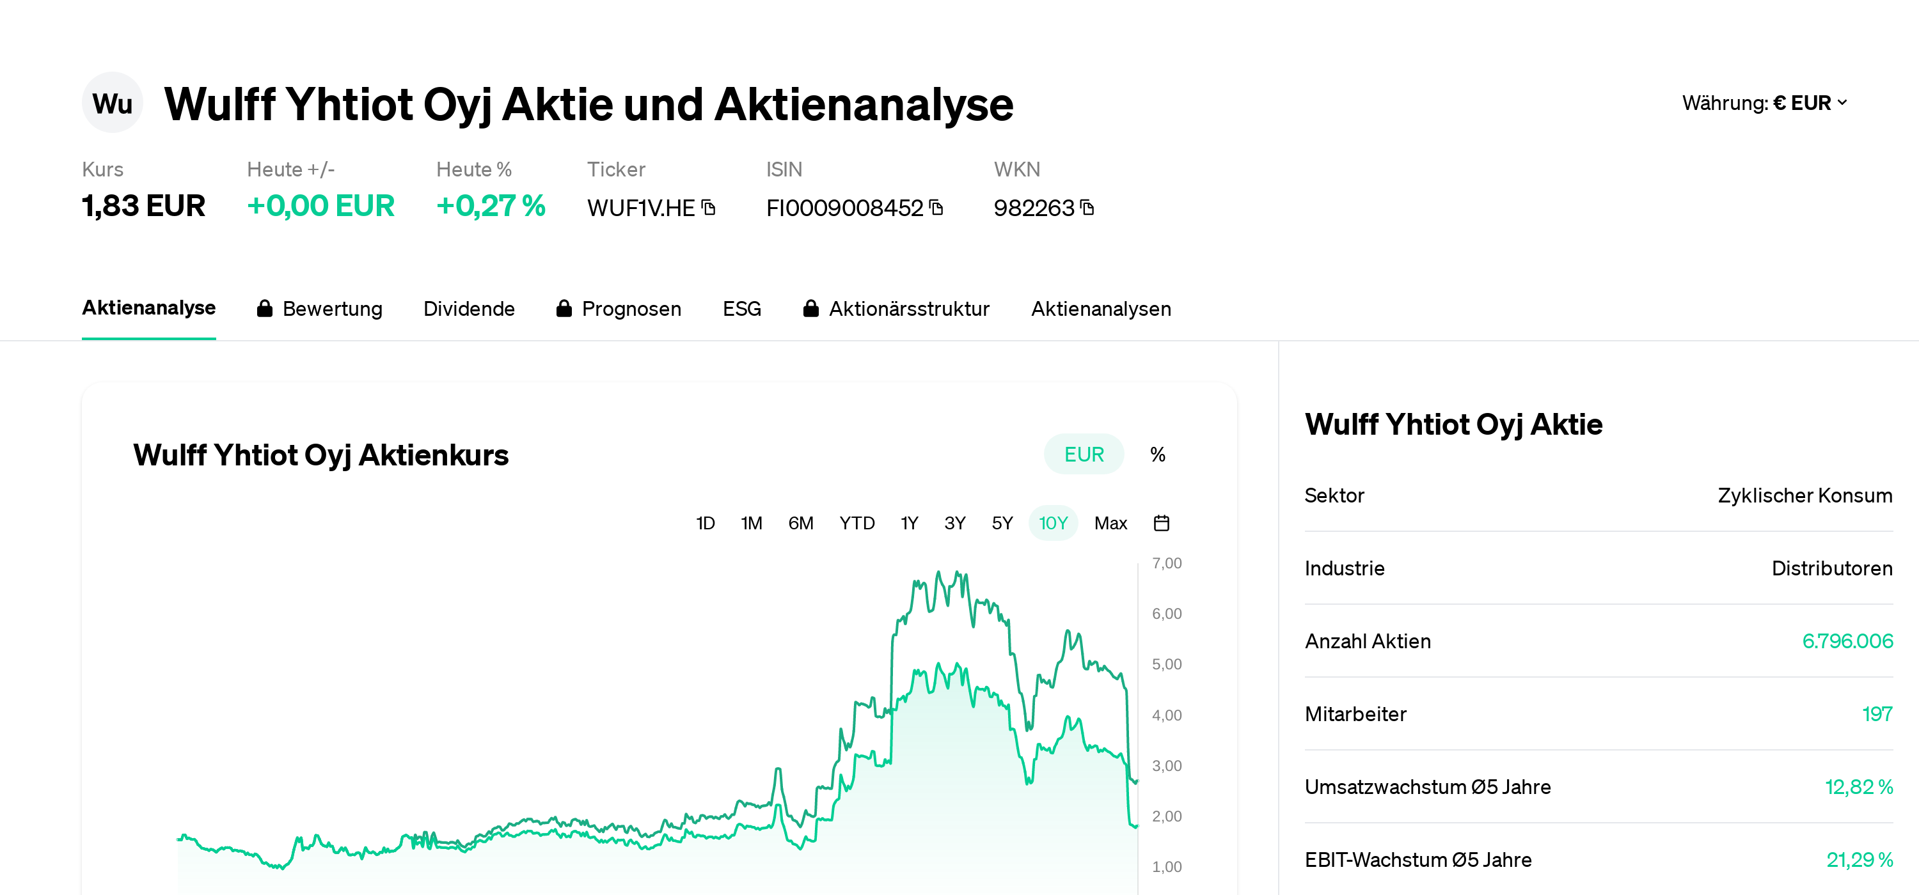
Task: Click the lock icon beside Aktionärsstruktur
Action: (811, 308)
